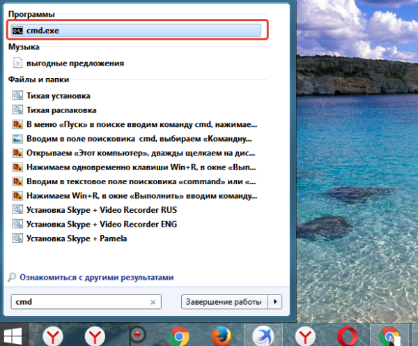Open Yandex Browser left of Opera icon
418x346 pixels.
click(305, 336)
